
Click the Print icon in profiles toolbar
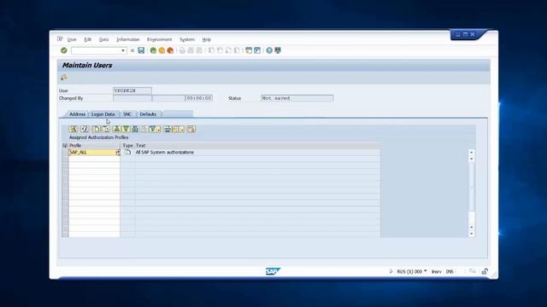tap(168, 129)
